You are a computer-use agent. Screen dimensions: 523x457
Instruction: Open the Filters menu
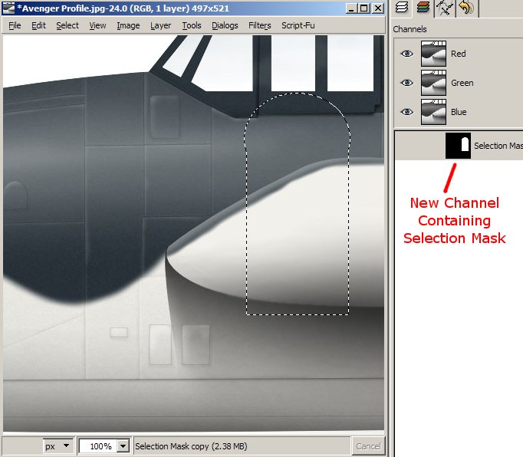click(259, 25)
